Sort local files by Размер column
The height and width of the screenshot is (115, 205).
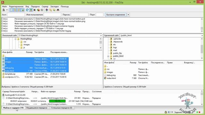point(29,52)
